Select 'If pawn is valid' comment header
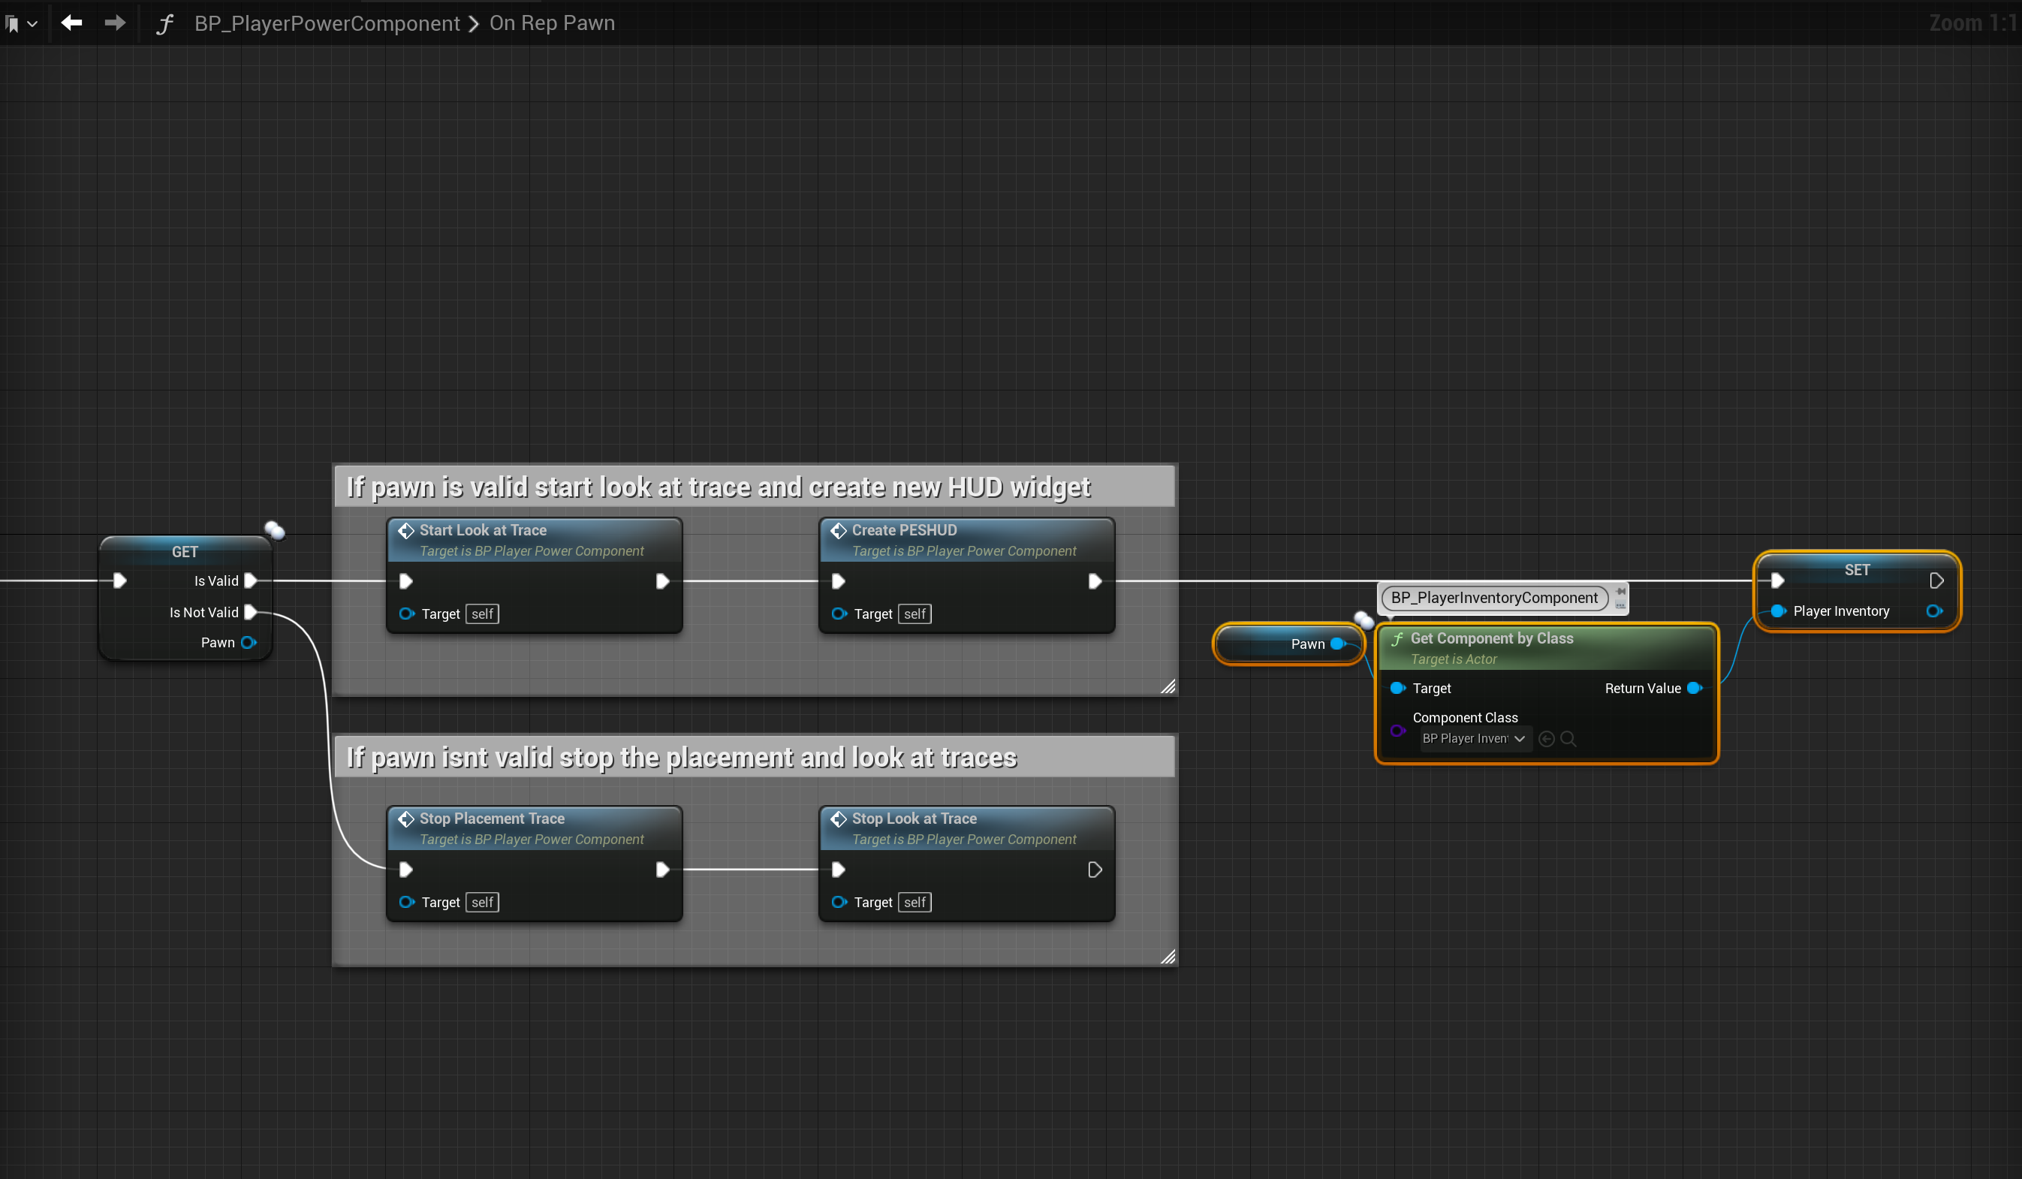 tap(718, 487)
